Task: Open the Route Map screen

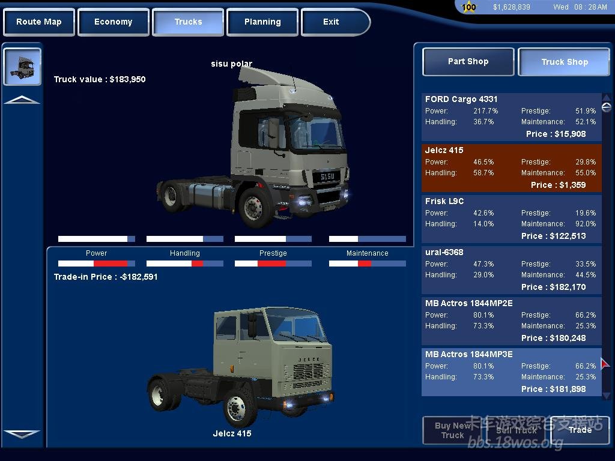Action: tap(39, 22)
